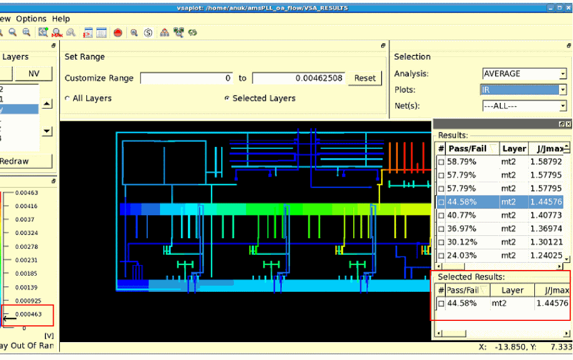Select the Selected Layers radio button

click(227, 98)
